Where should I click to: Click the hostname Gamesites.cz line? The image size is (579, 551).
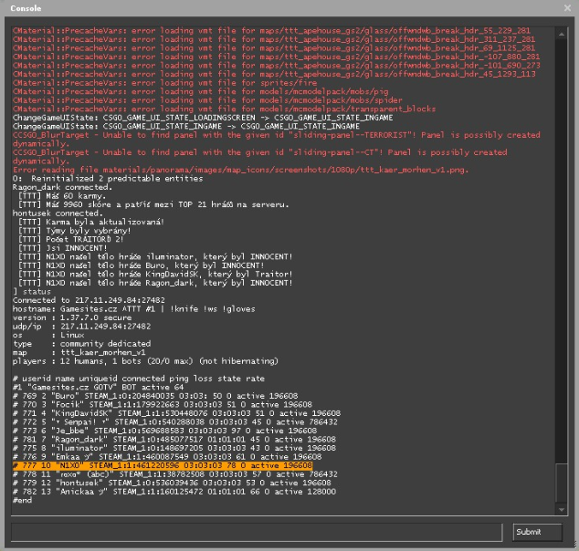click(119, 311)
